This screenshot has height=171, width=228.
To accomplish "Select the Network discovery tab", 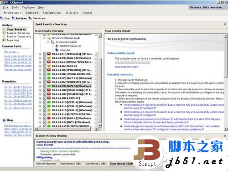I will click(46, 164).
